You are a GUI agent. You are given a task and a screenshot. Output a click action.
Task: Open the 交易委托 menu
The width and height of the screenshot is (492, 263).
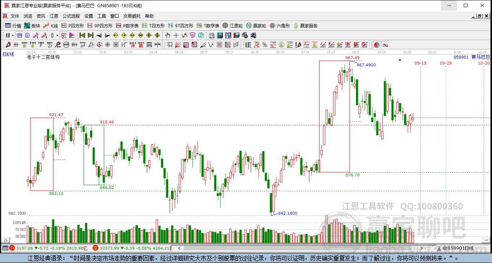(x=132, y=16)
